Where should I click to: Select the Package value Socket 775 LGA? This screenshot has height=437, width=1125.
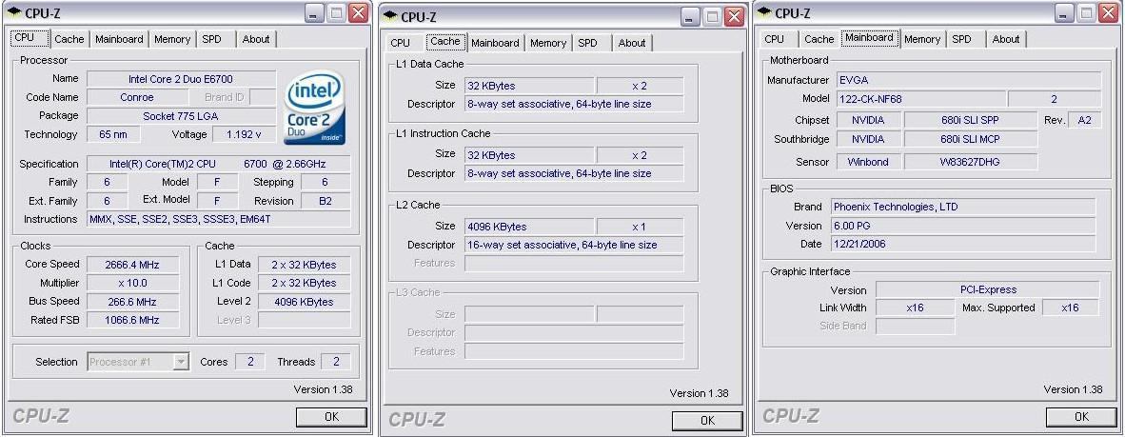[181, 115]
